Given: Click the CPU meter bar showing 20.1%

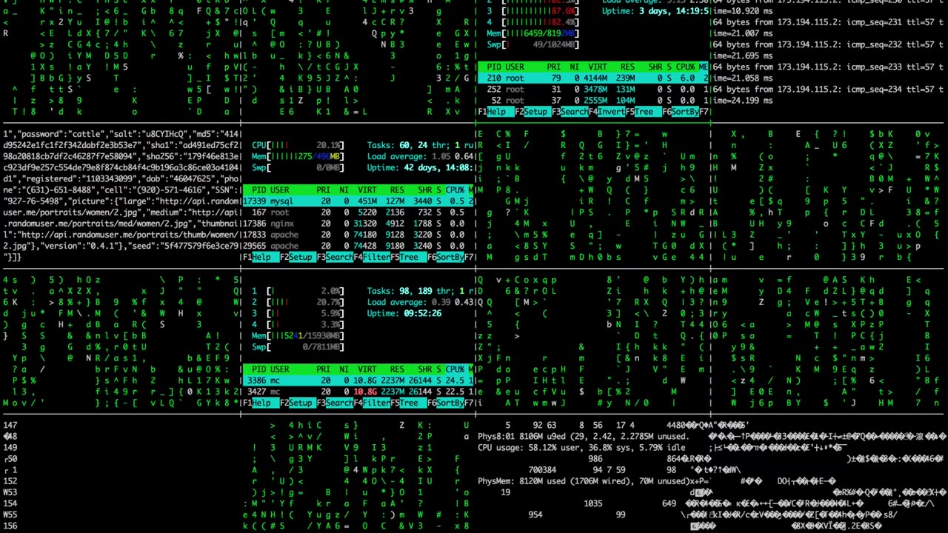Looking at the screenshot, I should pyautogui.click(x=298, y=145).
